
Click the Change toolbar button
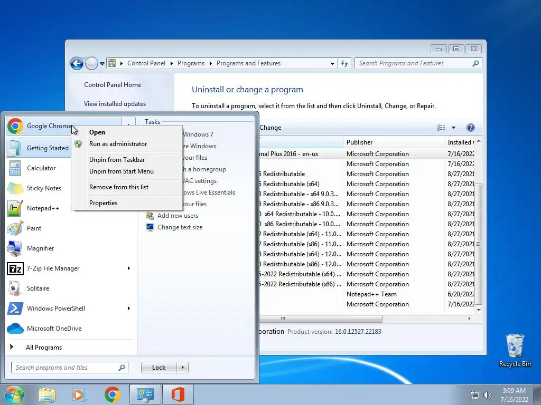point(270,128)
